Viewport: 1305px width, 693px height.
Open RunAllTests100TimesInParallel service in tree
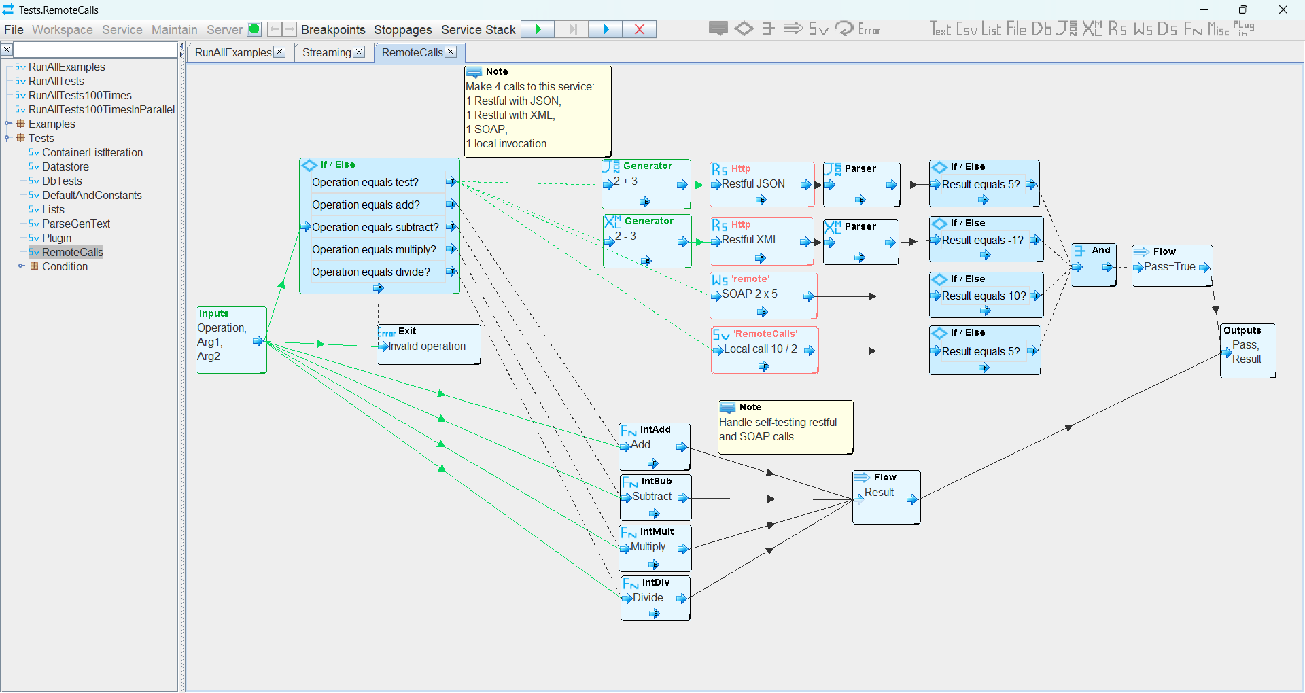[x=94, y=109]
